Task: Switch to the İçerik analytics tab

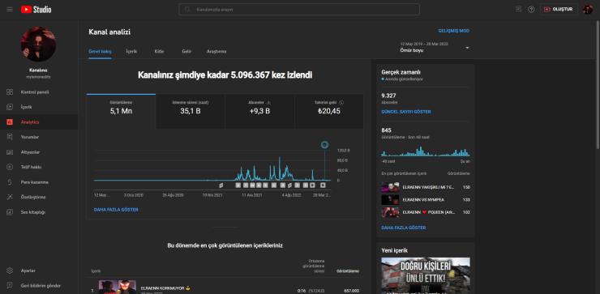Action: [x=131, y=51]
